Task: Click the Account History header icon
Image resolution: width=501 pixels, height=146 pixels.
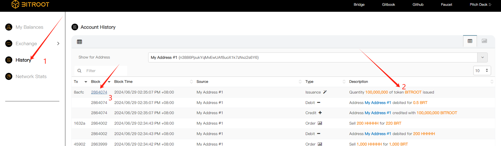Action: [x=75, y=27]
